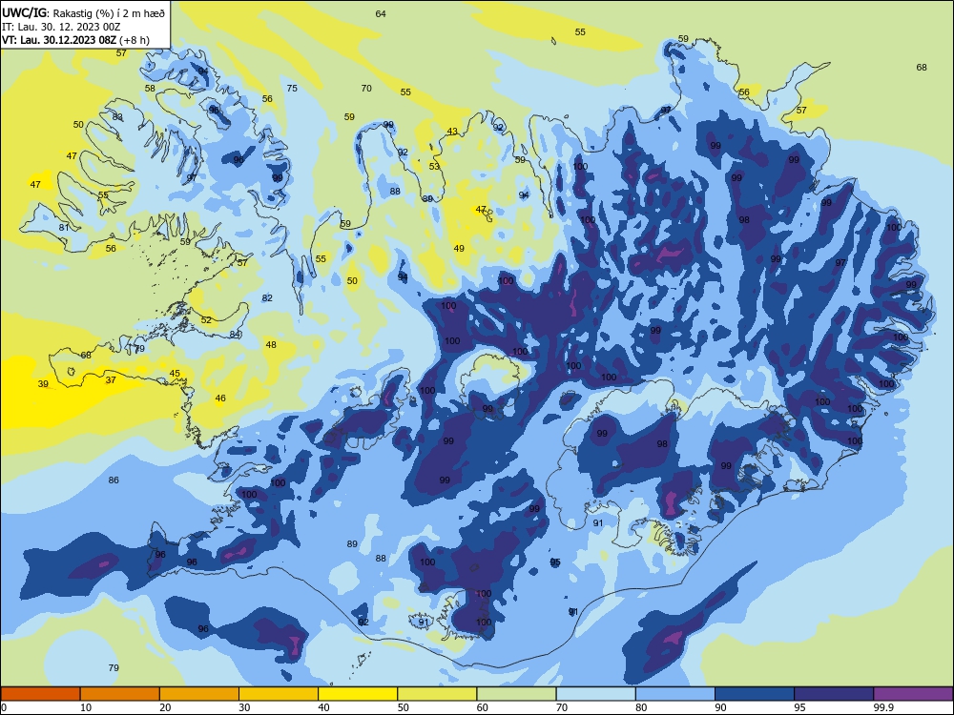The image size is (954, 715).
Task: Click the 30–40 golden legend swatch
Action: (279, 694)
